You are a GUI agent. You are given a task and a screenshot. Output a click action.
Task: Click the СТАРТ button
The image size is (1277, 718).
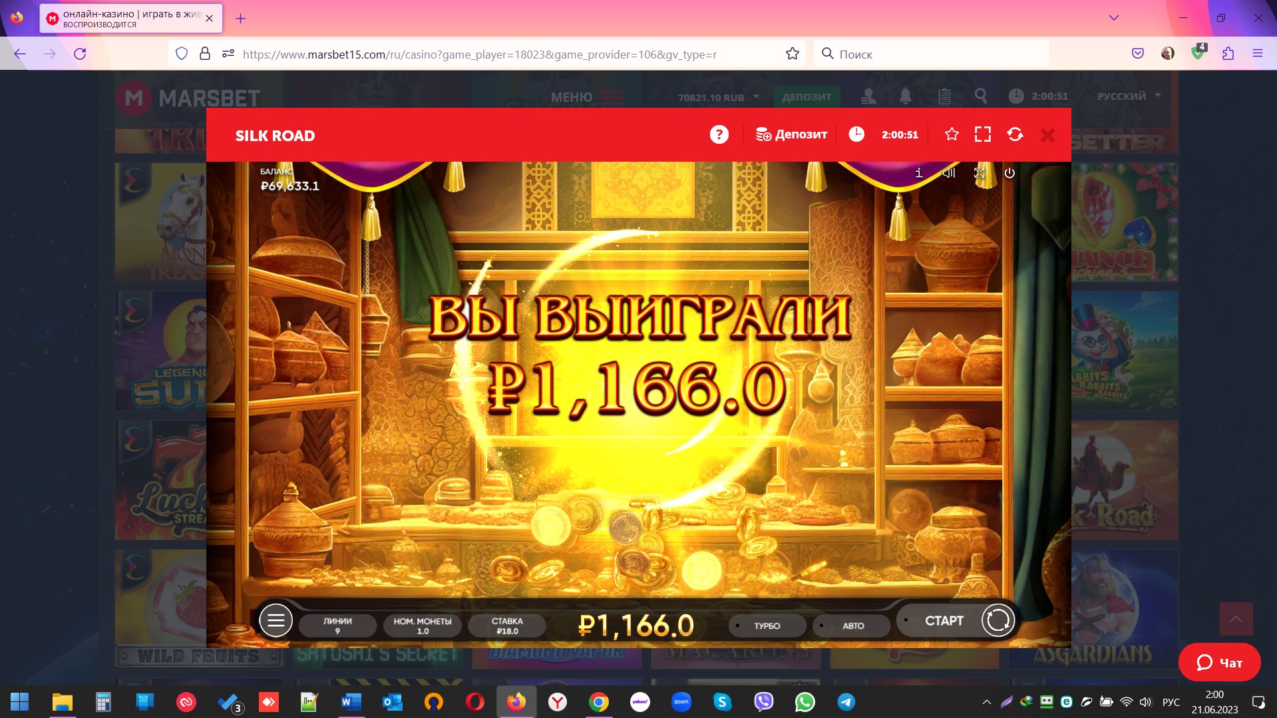(944, 621)
